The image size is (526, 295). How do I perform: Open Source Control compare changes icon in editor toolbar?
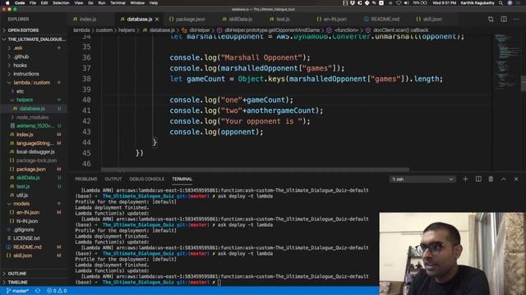(x=491, y=19)
